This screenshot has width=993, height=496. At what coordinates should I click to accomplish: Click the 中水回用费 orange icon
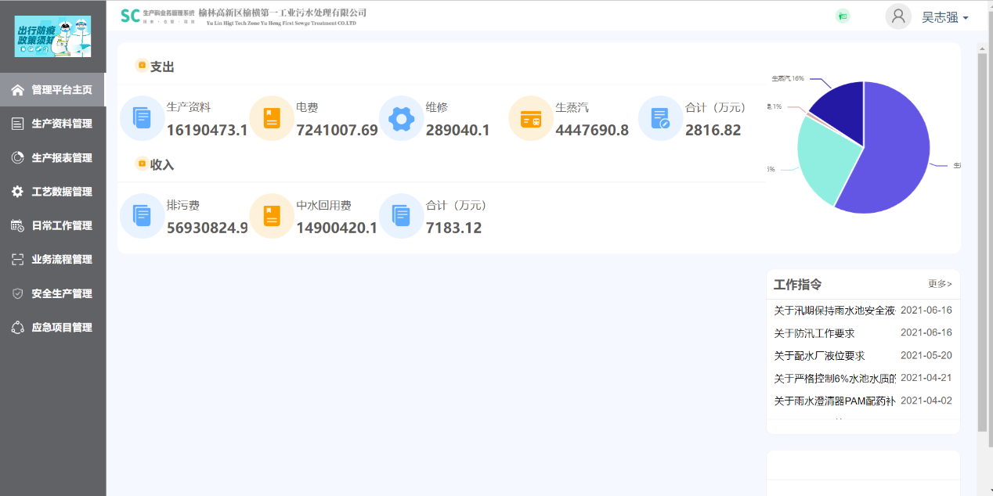[x=272, y=216]
